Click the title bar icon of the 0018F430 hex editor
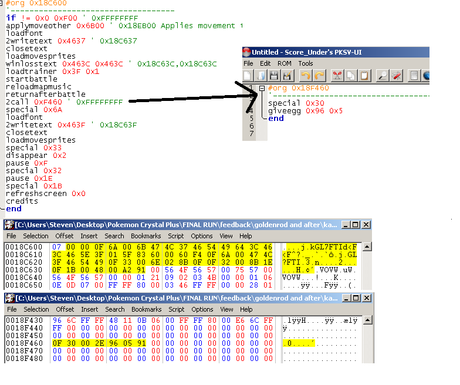Image resolution: width=460 pixels, height=385 pixels. pyautogui.click(x=9, y=298)
